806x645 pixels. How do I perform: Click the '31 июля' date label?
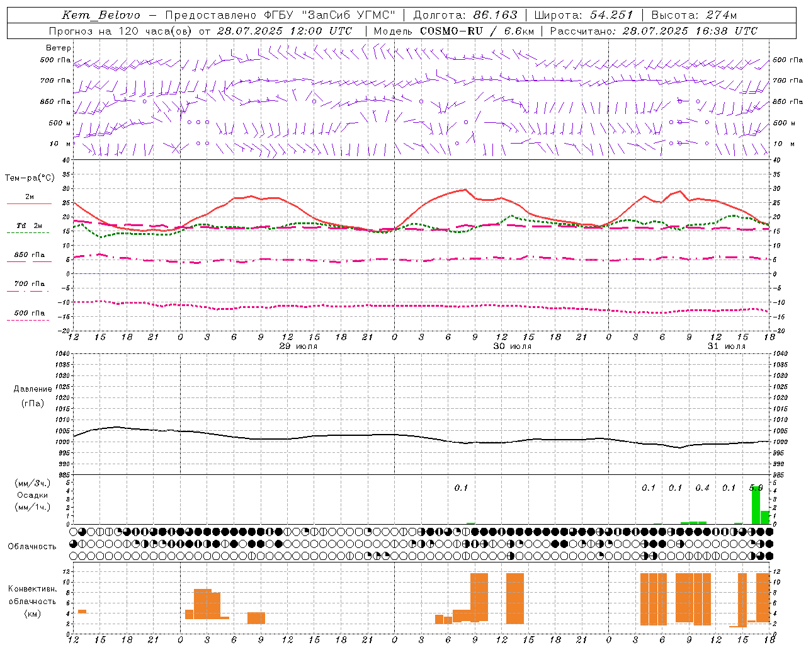[x=726, y=346]
